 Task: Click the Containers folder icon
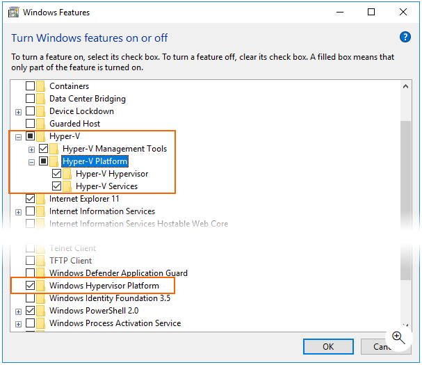40,86
